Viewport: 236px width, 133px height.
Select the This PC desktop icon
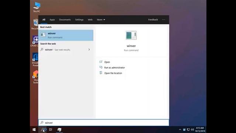37,7
